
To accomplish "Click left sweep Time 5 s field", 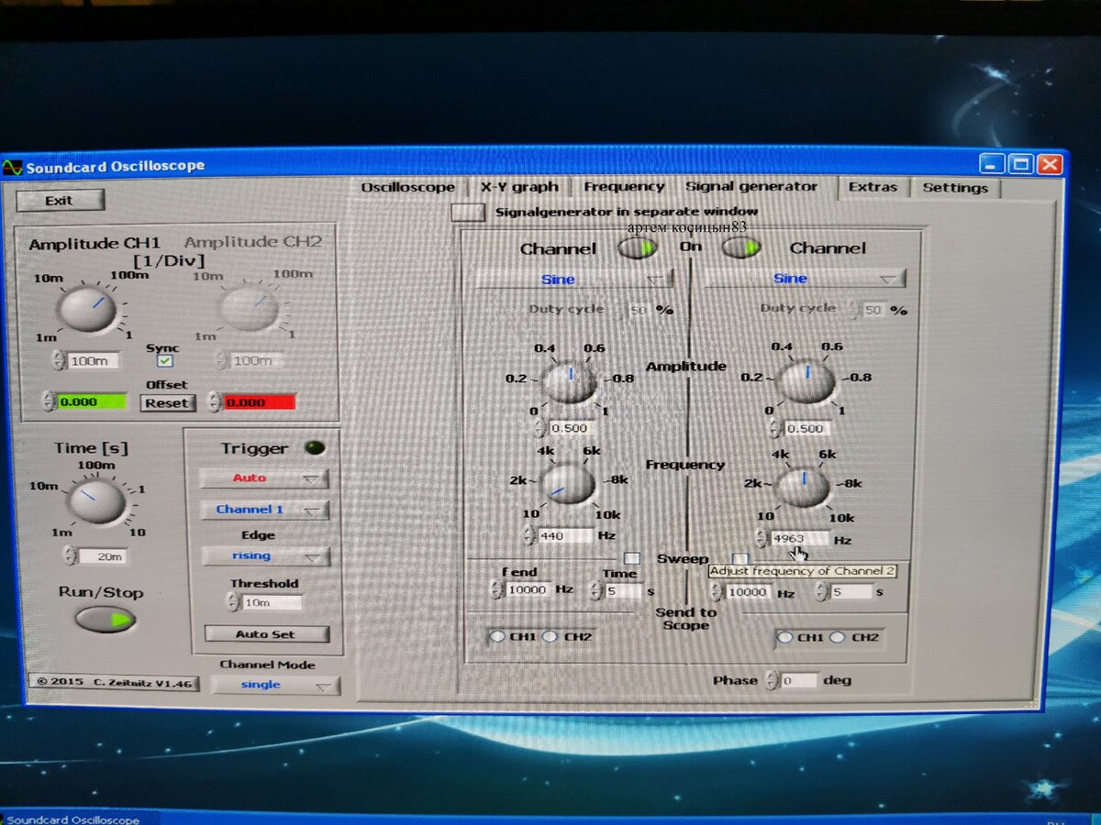I will [624, 591].
